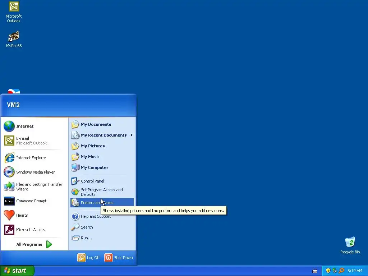Open the My Documents folder icon
This screenshot has width=368, height=276.
click(x=75, y=124)
